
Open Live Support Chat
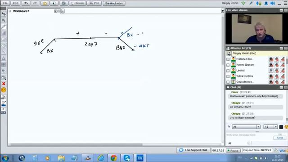pyautogui.click(x=193, y=150)
